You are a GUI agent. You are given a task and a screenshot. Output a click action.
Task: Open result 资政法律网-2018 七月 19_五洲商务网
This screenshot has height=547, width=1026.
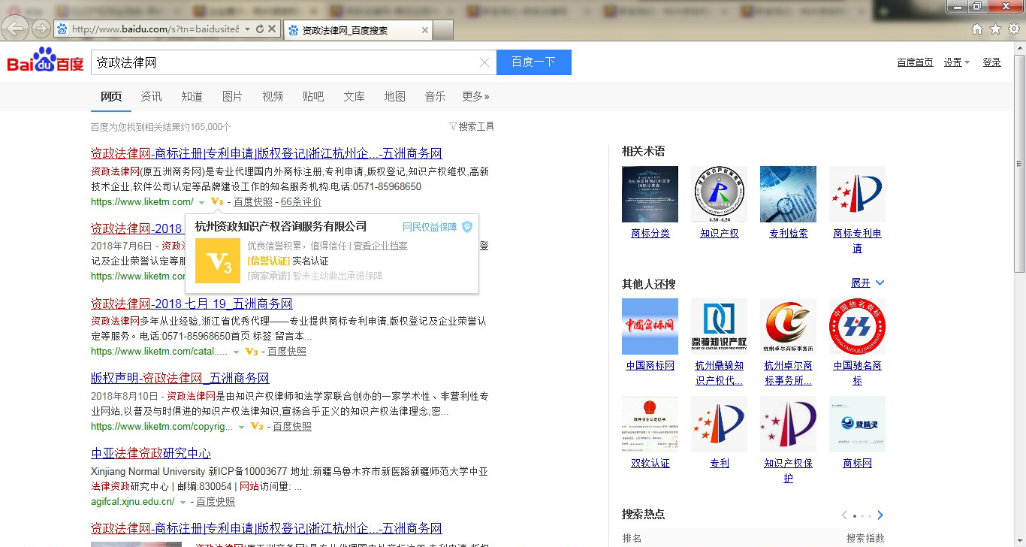(192, 304)
